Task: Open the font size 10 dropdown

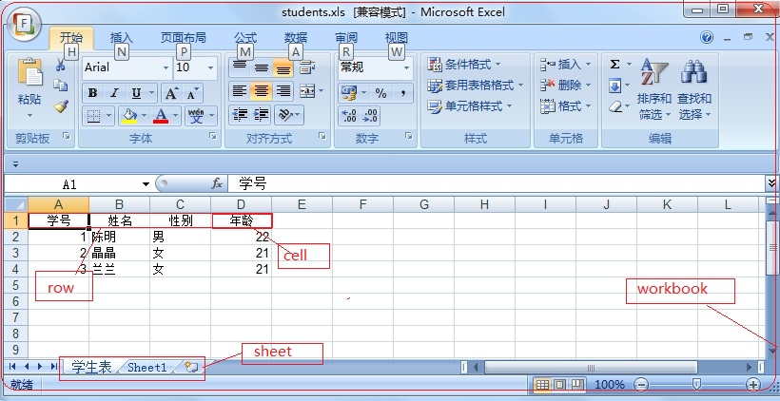Action: (x=210, y=67)
